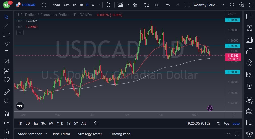The height and width of the screenshot is (139, 255).
Task: Toggle lock all drawing tools
Action: point(7,131)
